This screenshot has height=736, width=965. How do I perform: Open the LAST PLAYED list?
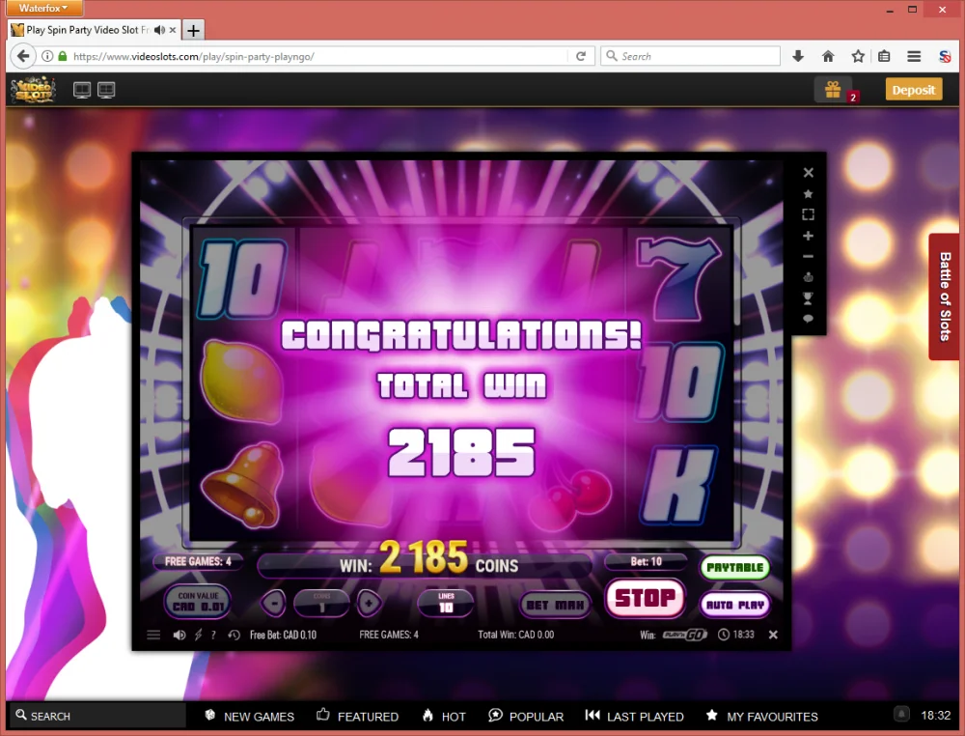pyautogui.click(x=635, y=716)
